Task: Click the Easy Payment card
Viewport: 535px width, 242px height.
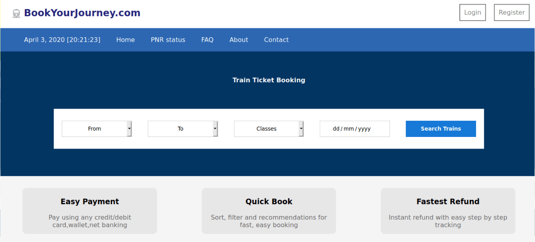Action: click(x=90, y=211)
